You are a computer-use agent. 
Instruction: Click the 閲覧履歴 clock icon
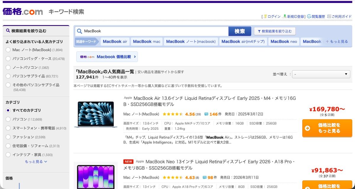(x=309, y=17)
